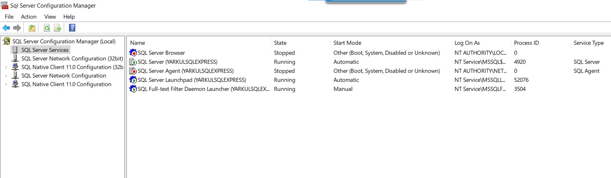Select the SQL Server (YARKULSQLEXPRESS) row name
Image resolution: width=611 pixels, height=178 pixels.
[x=178, y=62]
